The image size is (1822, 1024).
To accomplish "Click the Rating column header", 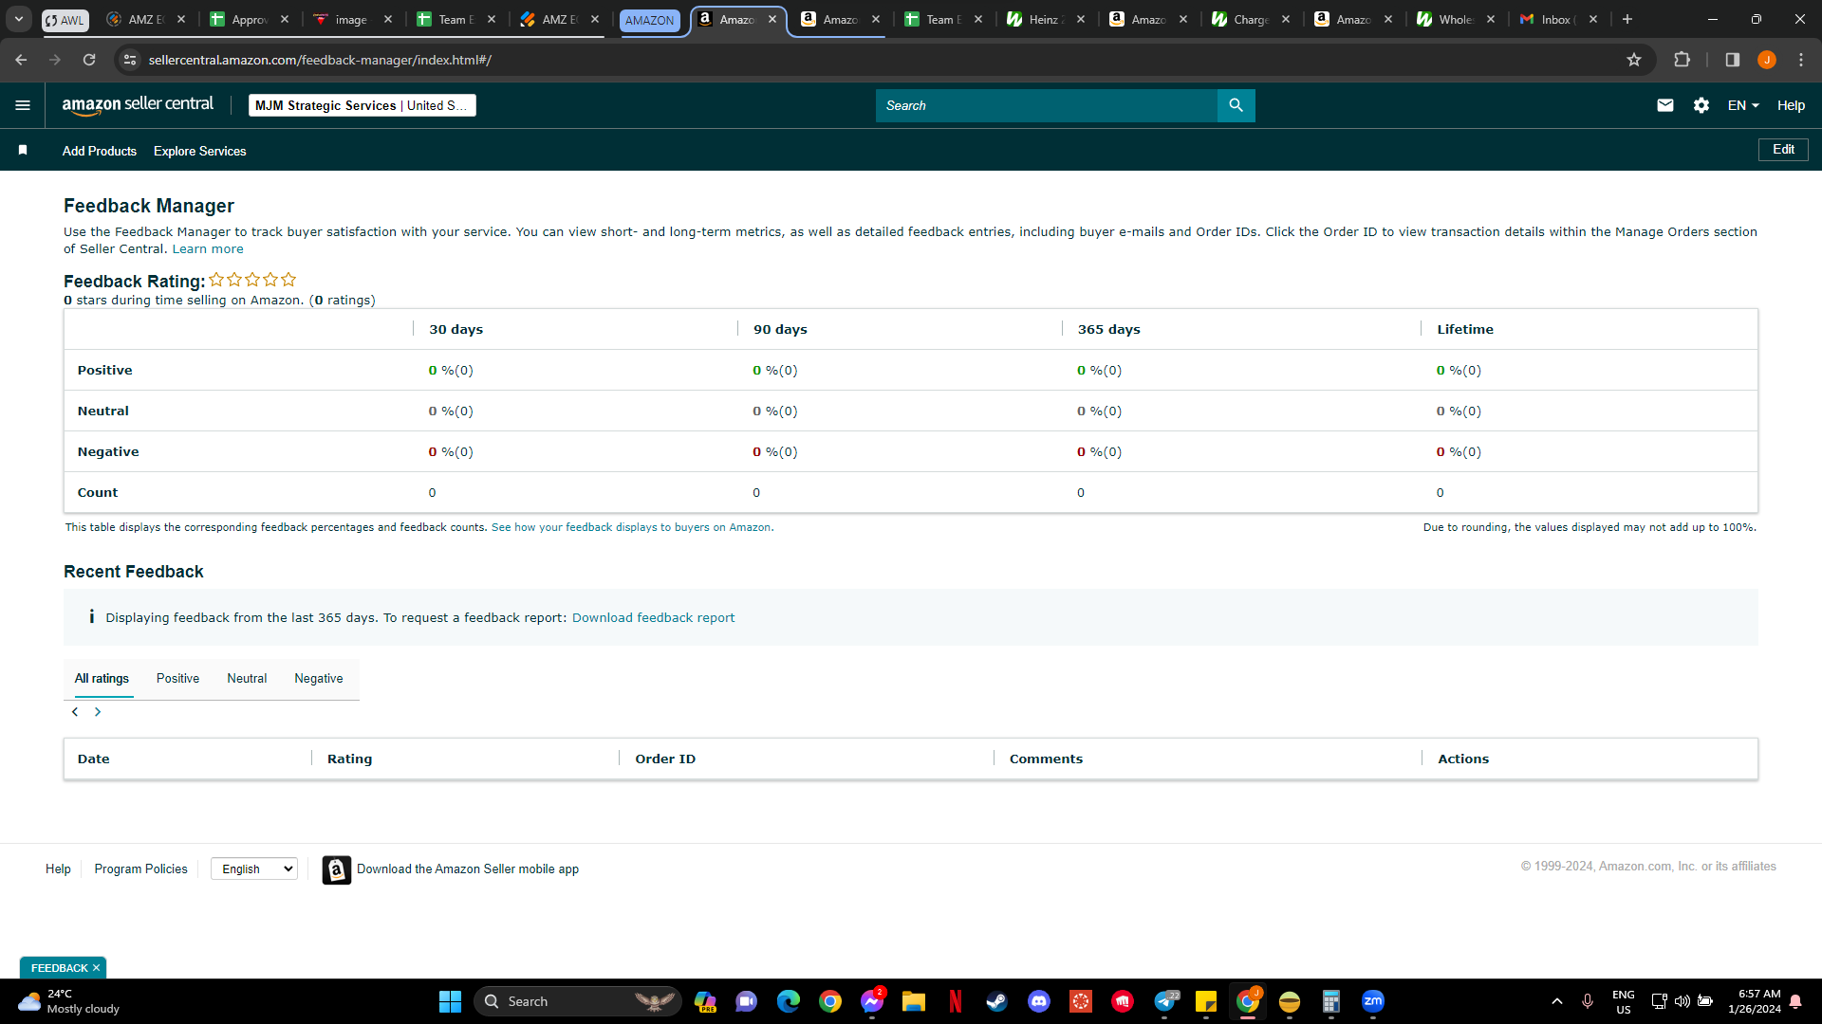I will [x=349, y=759].
